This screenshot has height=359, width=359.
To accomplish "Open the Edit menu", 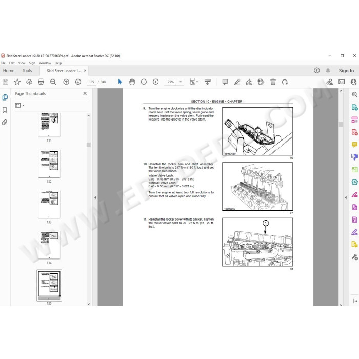I will tap(12, 63).
